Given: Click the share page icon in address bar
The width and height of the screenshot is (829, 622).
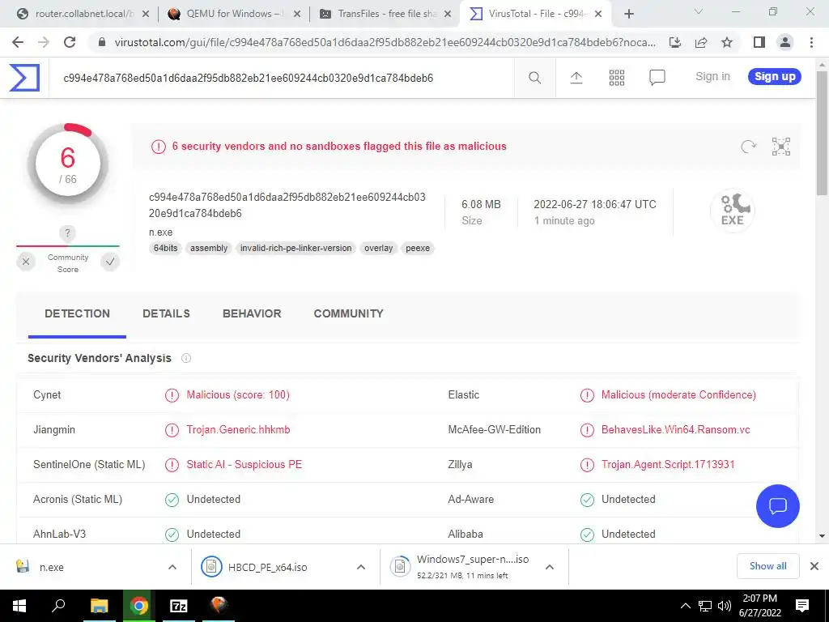Looking at the screenshot, I should tap(701, 42).
